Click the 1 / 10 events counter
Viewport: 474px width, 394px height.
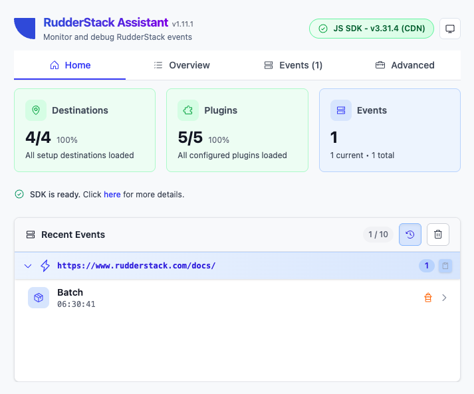pos(378,235)
